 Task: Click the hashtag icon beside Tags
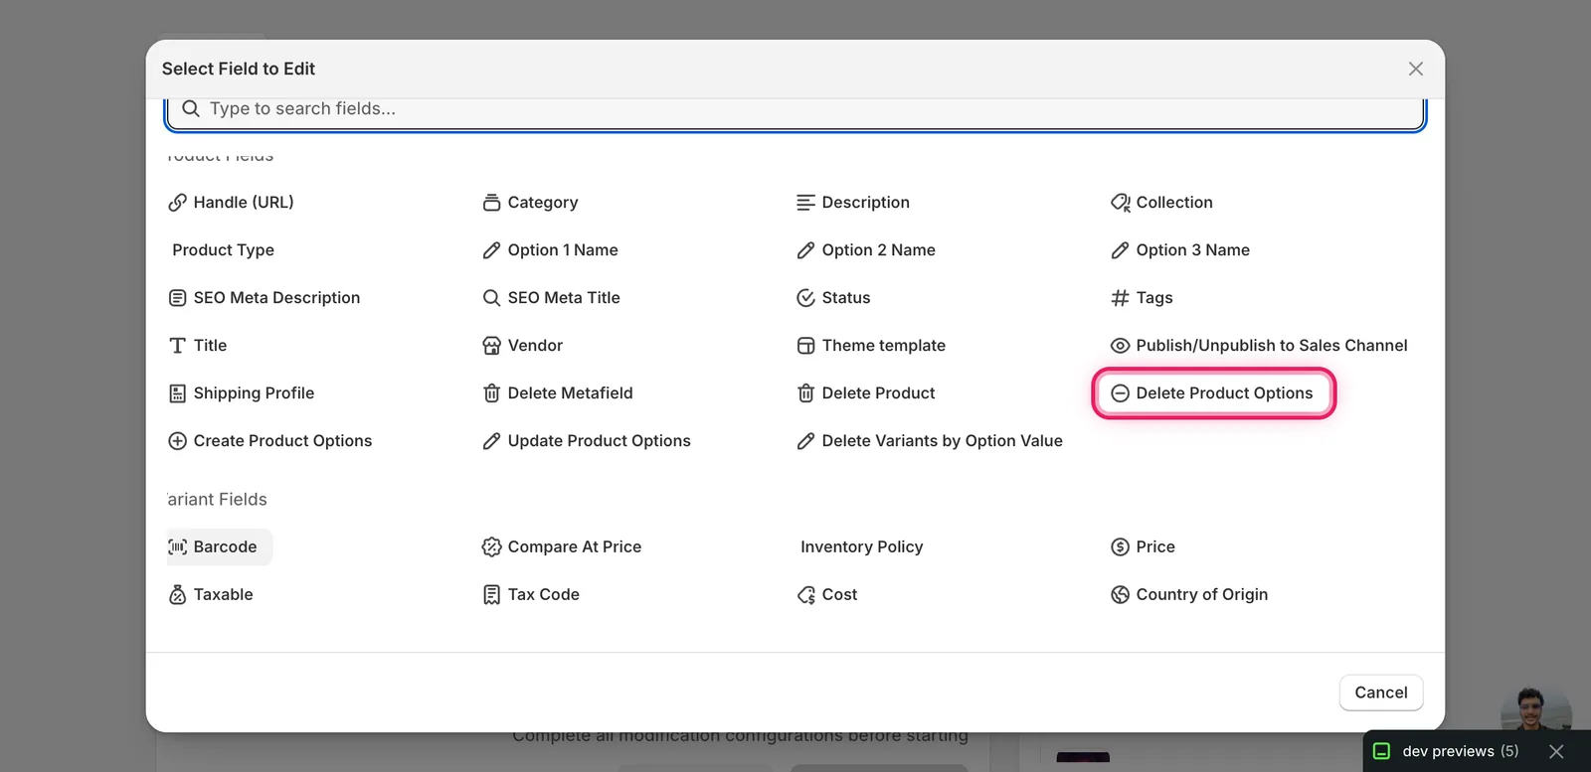pos(1120,298)
